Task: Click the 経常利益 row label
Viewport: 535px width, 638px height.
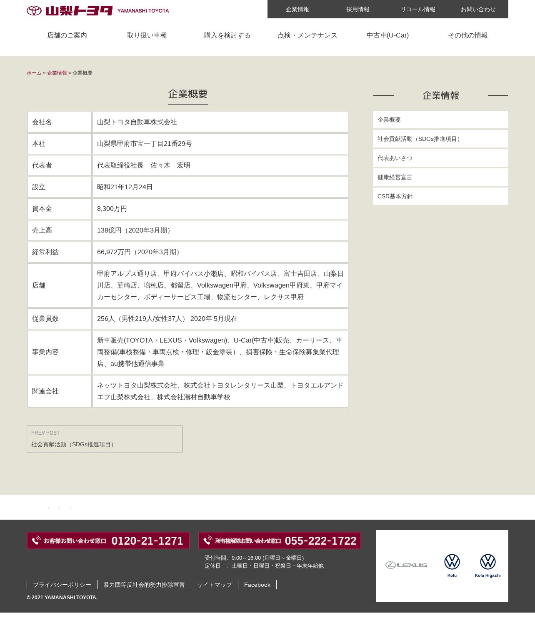Action: point(60,252)
